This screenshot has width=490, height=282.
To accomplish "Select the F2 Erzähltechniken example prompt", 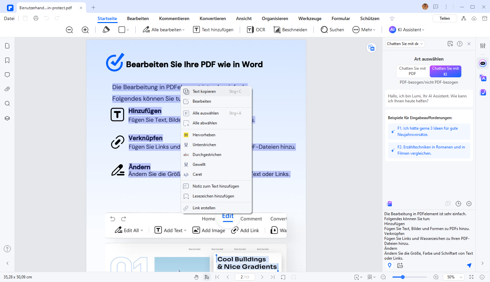I will [429, 150].
